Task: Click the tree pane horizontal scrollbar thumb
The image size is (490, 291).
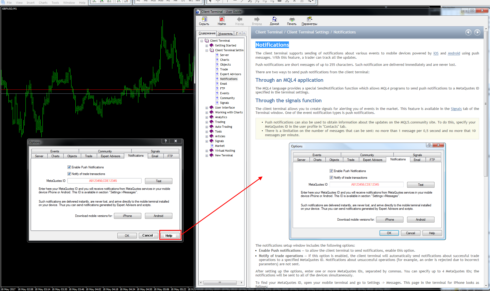Action: (x=220, y=283)
